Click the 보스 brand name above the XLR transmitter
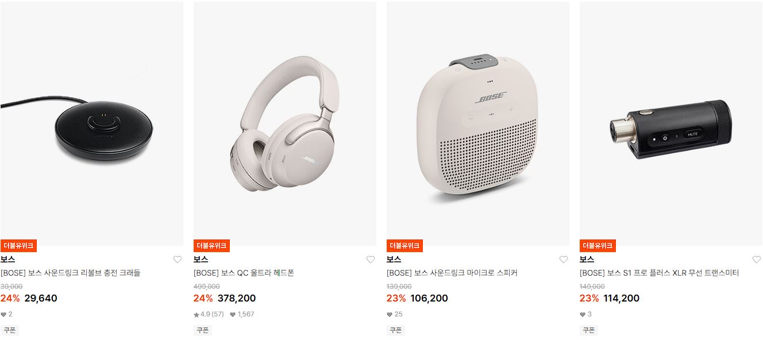763x340 pixels. 587,260
